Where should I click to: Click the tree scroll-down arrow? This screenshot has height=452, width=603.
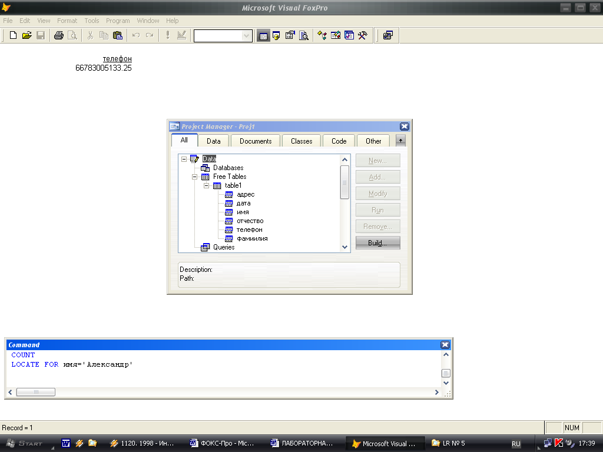tap(344, 247)
